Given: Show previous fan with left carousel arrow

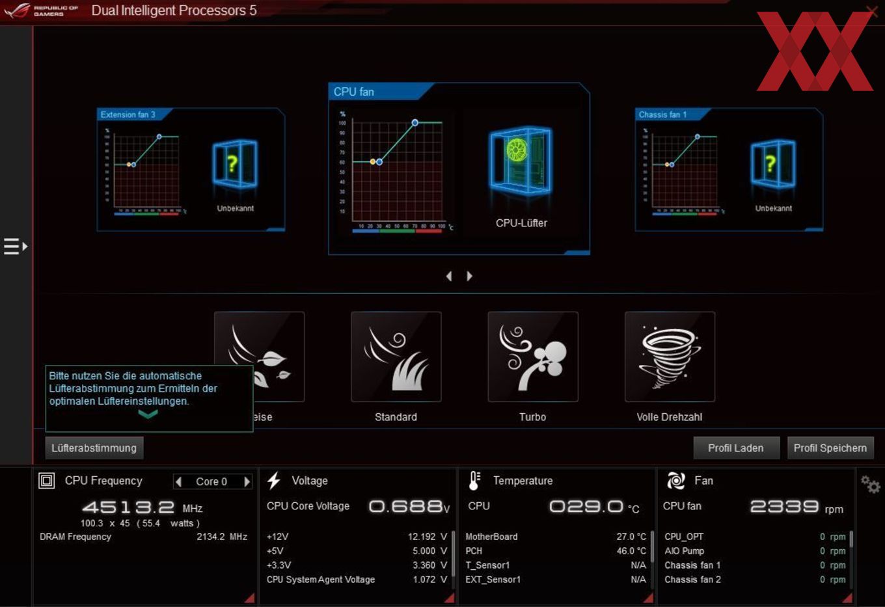Looking at the screenshot, I should coord(449,276).
